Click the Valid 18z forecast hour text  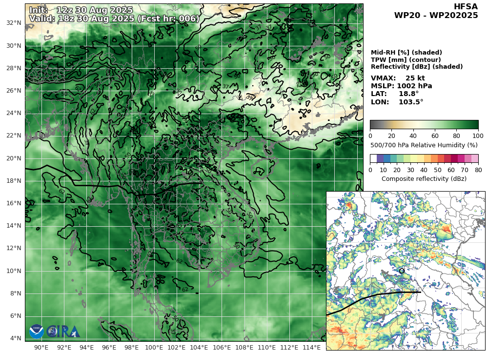click(114, 19)
